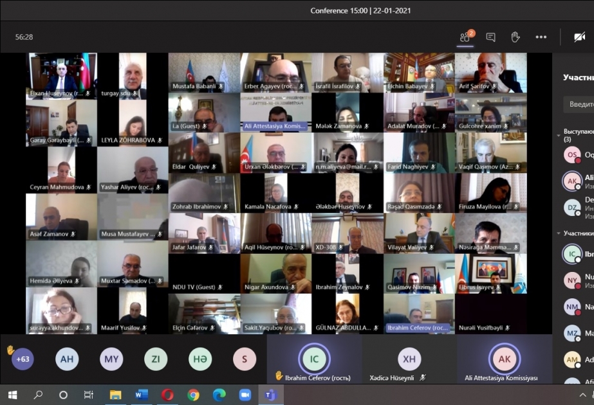Open File Explorer from the taskbar
594x405 pixels.
(115, 395)
